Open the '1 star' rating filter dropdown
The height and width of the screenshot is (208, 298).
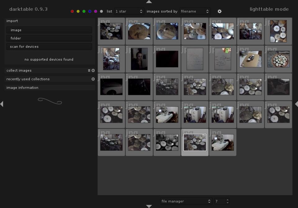129,11
